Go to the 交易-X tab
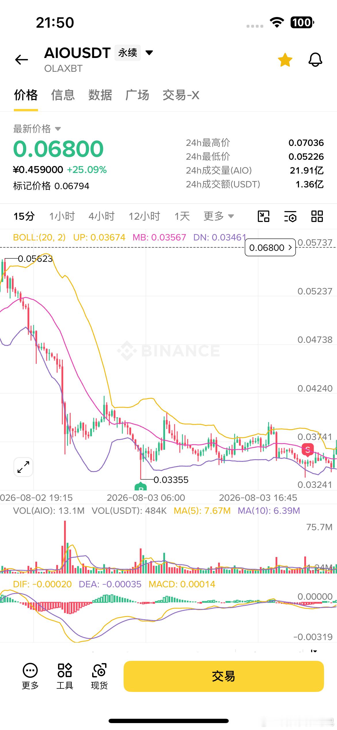The image size is (337, 730). pos(181,95)
